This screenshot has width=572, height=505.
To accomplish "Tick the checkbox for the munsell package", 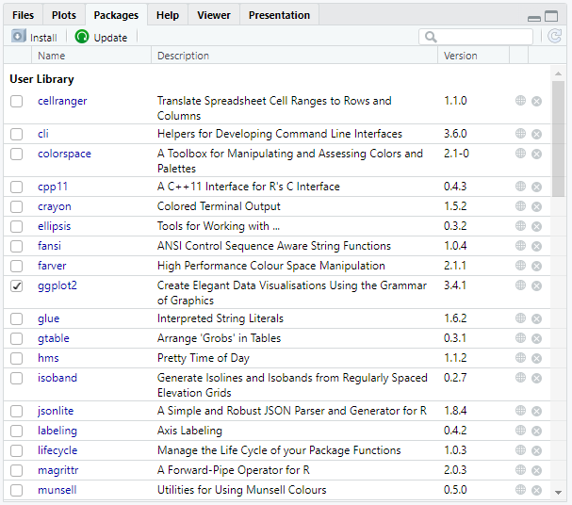I will [x=17, y=490].
